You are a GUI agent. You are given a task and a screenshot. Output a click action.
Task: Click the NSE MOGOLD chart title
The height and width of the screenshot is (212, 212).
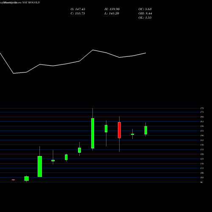31,3
